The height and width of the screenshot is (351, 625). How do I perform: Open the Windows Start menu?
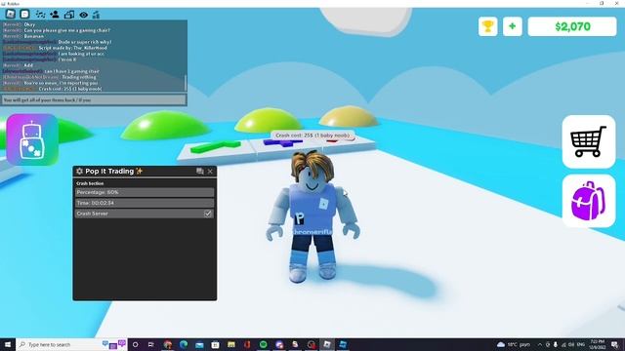(8, 344)
